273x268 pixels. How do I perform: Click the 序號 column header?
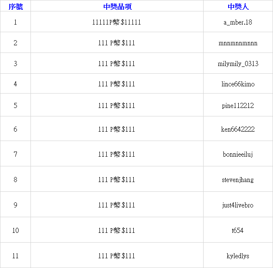click(x=16, y=7)
